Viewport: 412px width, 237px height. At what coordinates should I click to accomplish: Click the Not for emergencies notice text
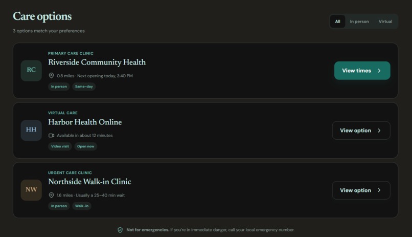[211, 230]
